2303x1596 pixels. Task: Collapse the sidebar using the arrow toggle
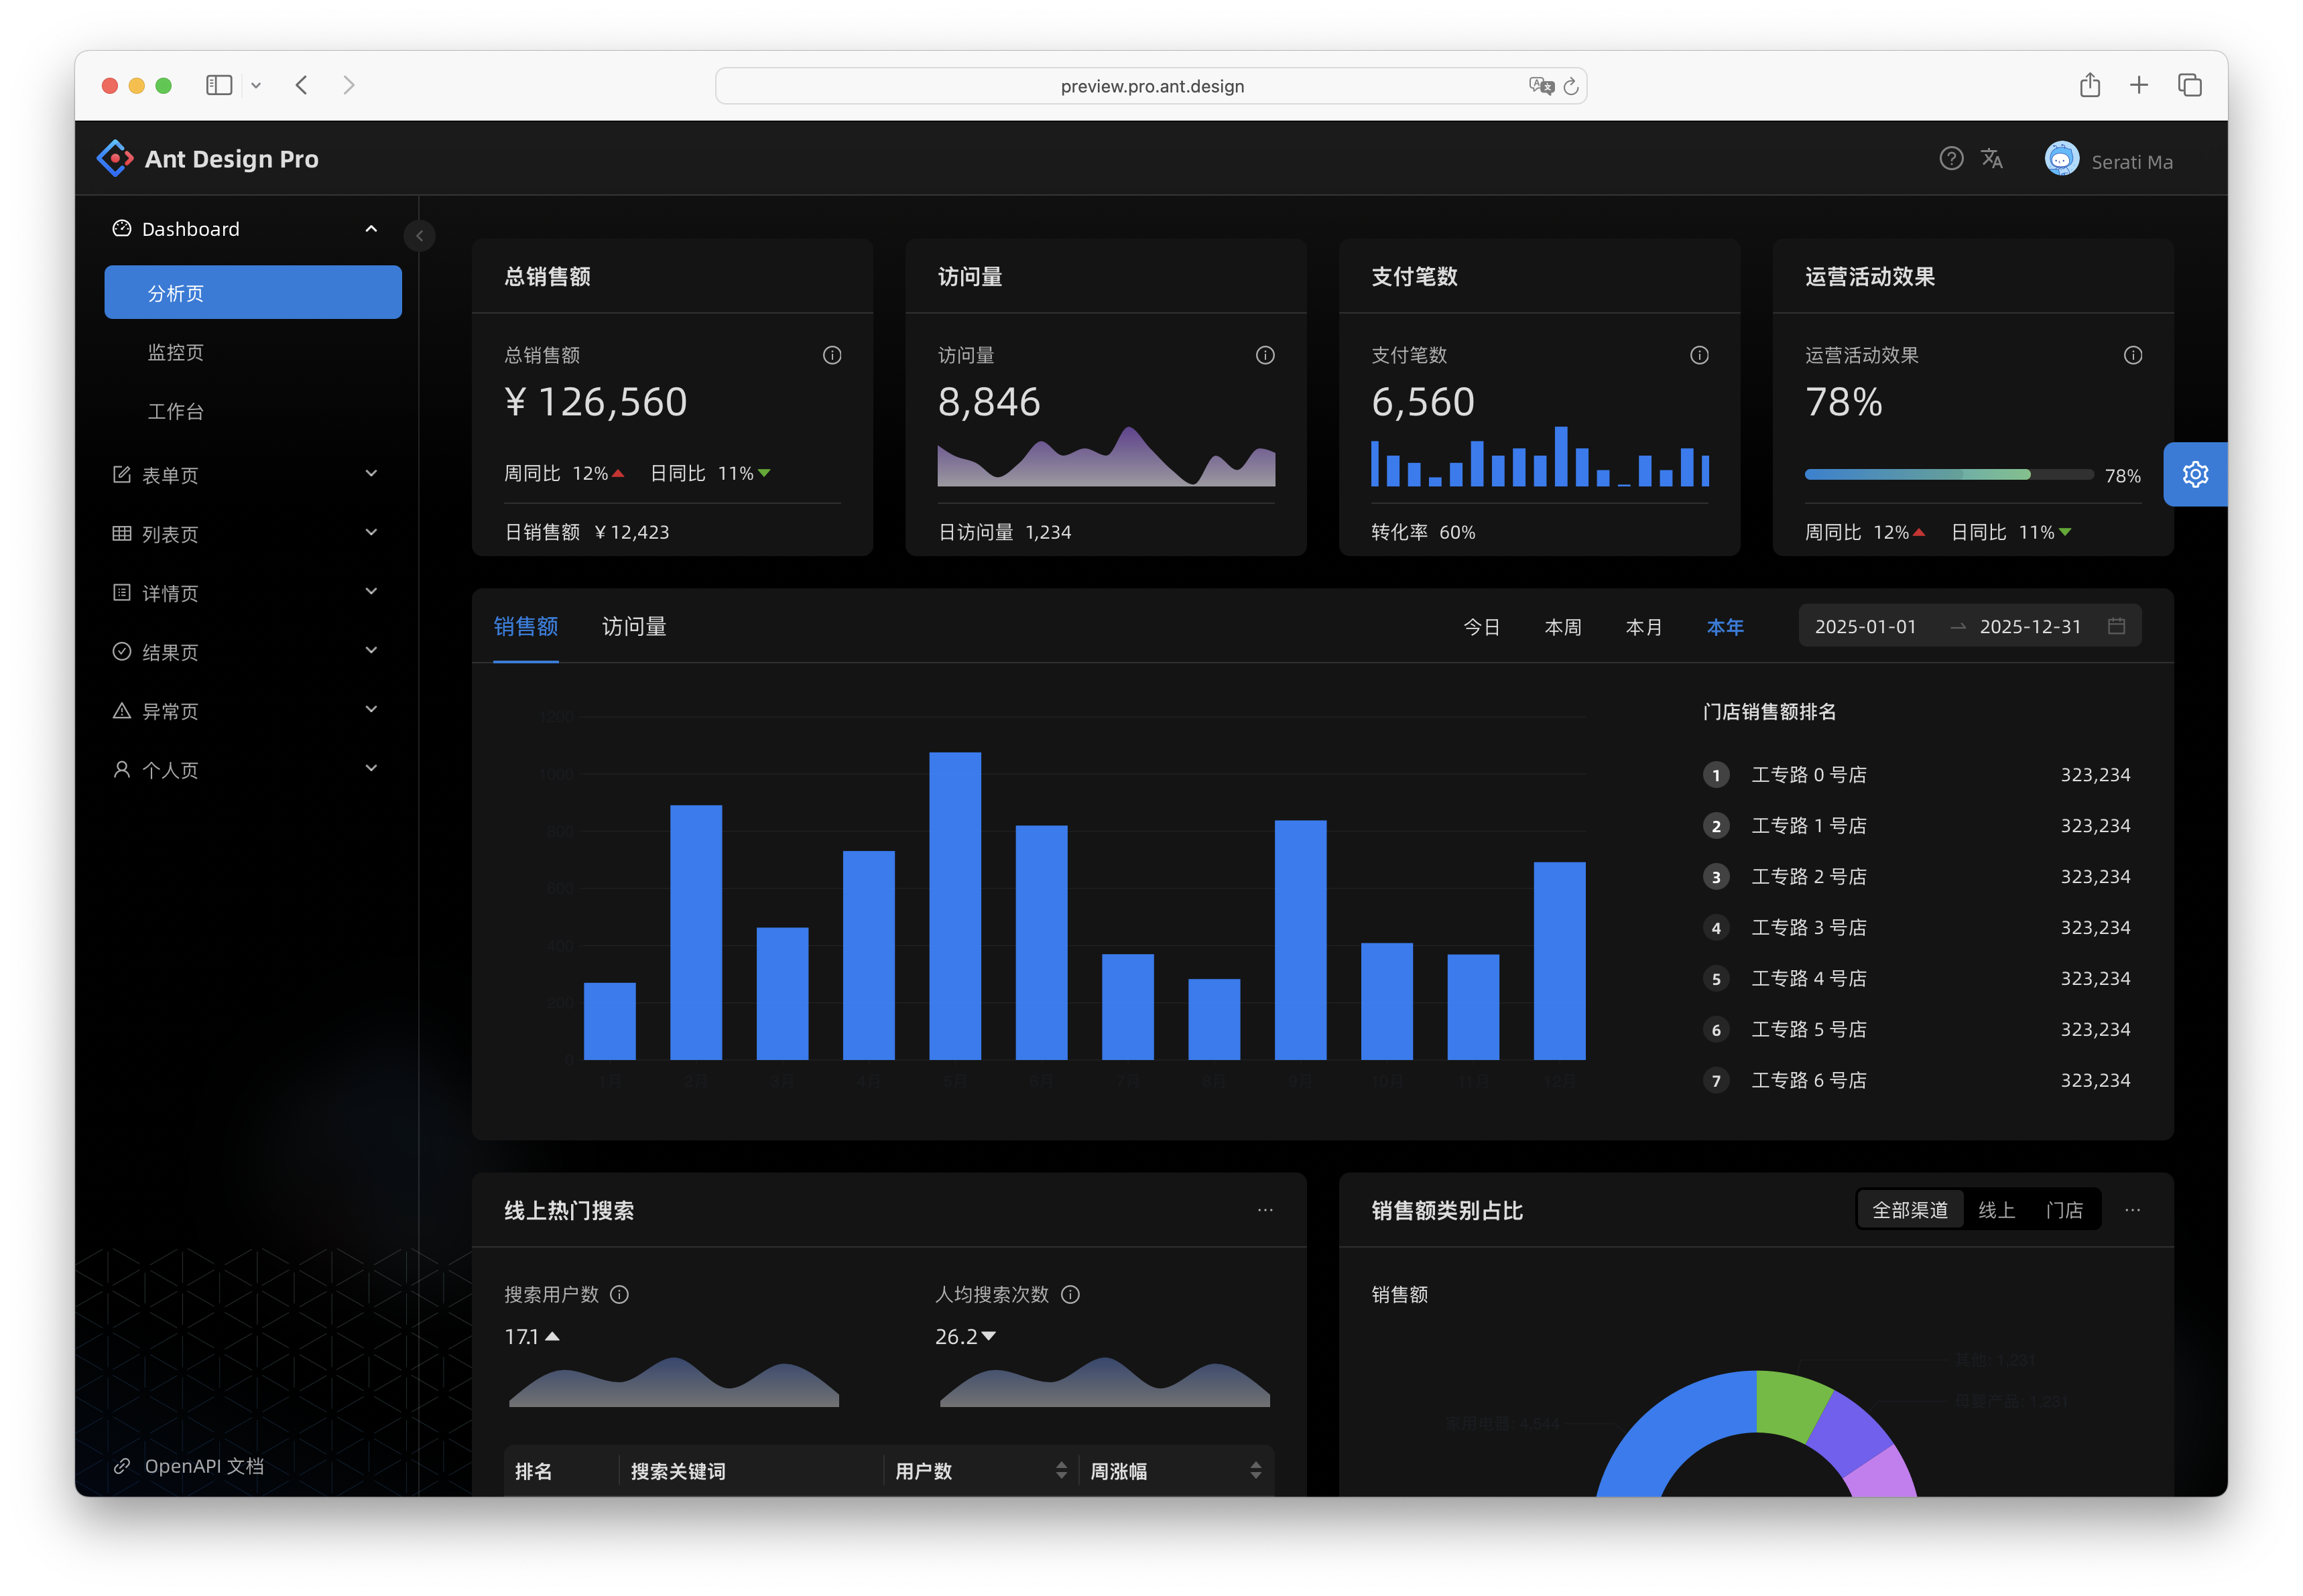click(419, 235)
